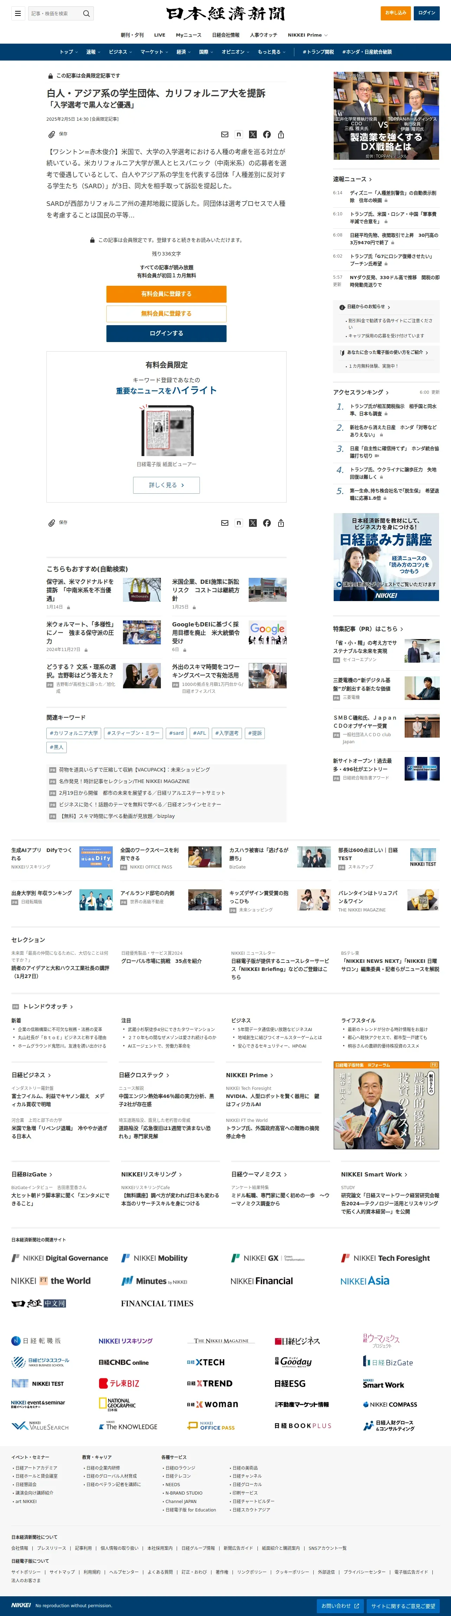Open the LIVE menu item
451x1616 pixels.
160,35
